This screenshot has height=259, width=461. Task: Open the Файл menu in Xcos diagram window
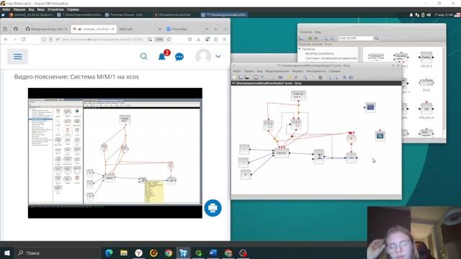coord(237,71)
